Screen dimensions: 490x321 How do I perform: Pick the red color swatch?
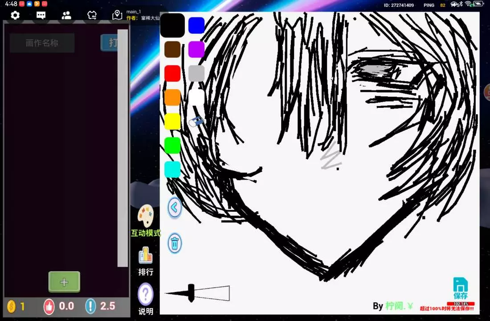click(x=172, y=74)
